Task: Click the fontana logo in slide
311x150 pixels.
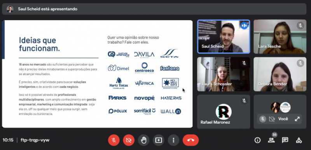Action: point(169,68)
